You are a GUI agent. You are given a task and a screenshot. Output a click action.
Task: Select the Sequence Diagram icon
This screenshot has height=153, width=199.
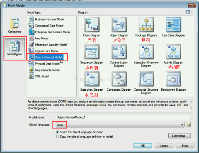pyautogui.click(x=92, y=52)
